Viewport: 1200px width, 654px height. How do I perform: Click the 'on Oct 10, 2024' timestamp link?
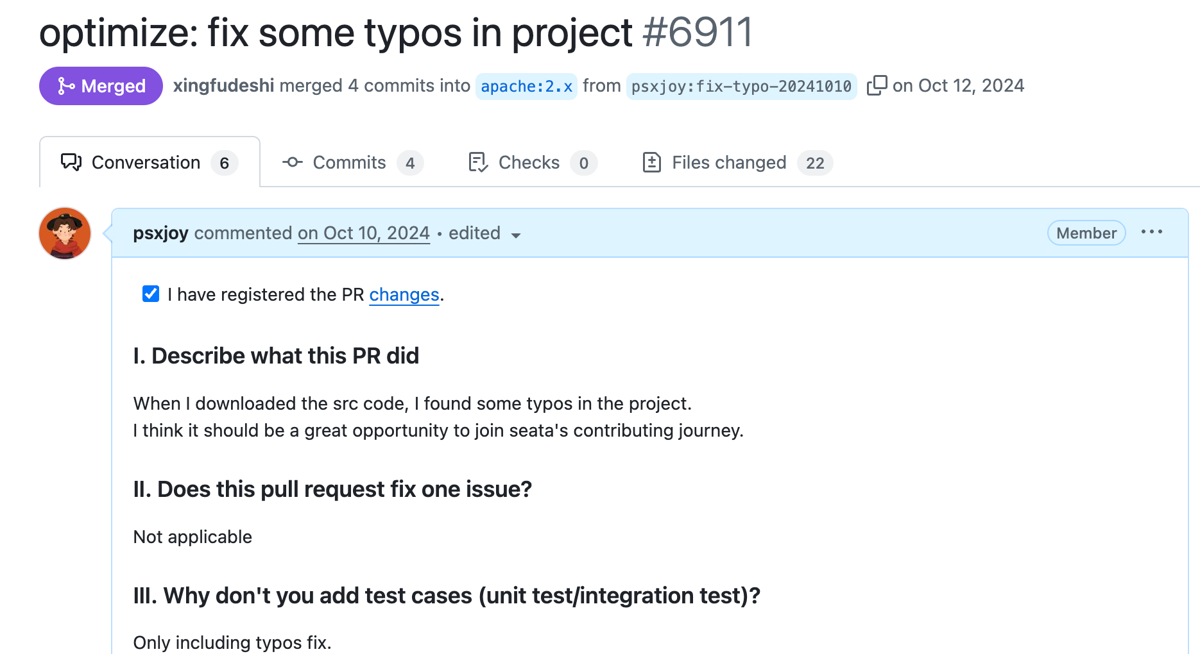point(363,233)
